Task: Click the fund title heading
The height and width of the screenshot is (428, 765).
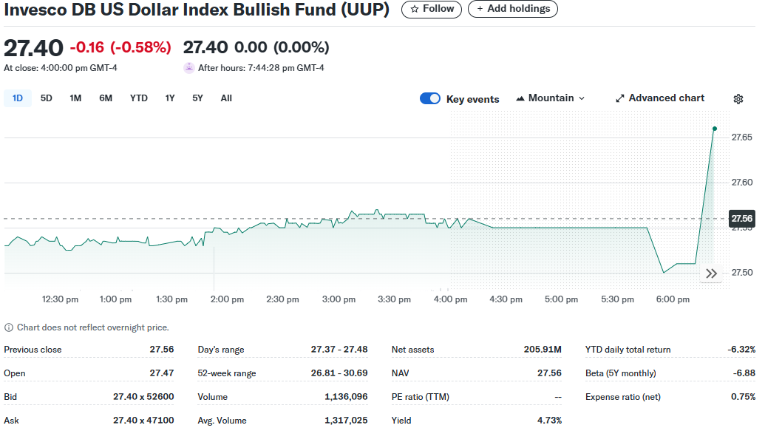Action: (197, 10)
